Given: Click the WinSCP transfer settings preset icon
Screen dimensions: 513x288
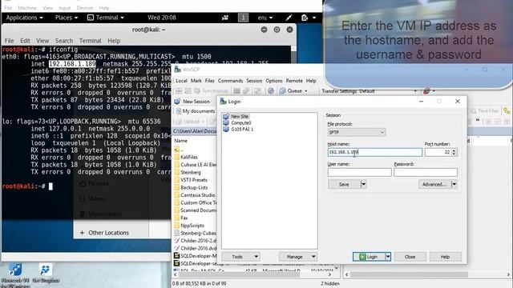Looking at the screenshot, I should 426,91.
